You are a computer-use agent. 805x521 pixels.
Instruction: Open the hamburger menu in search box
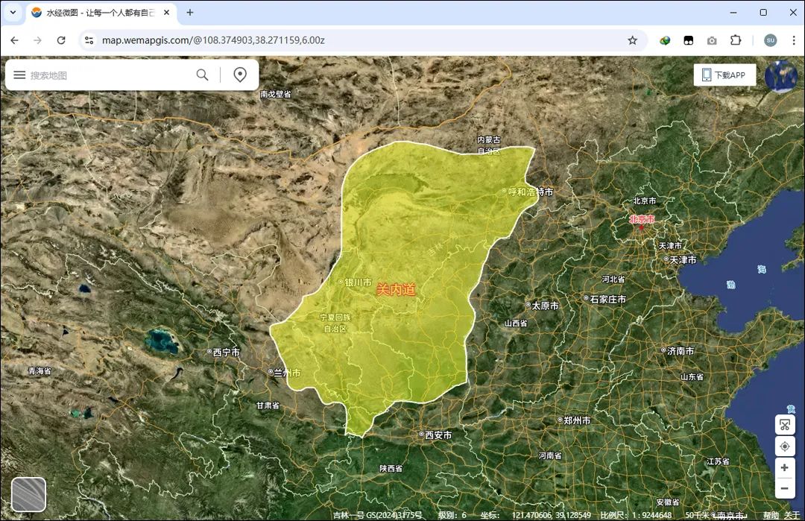point(19,75)
